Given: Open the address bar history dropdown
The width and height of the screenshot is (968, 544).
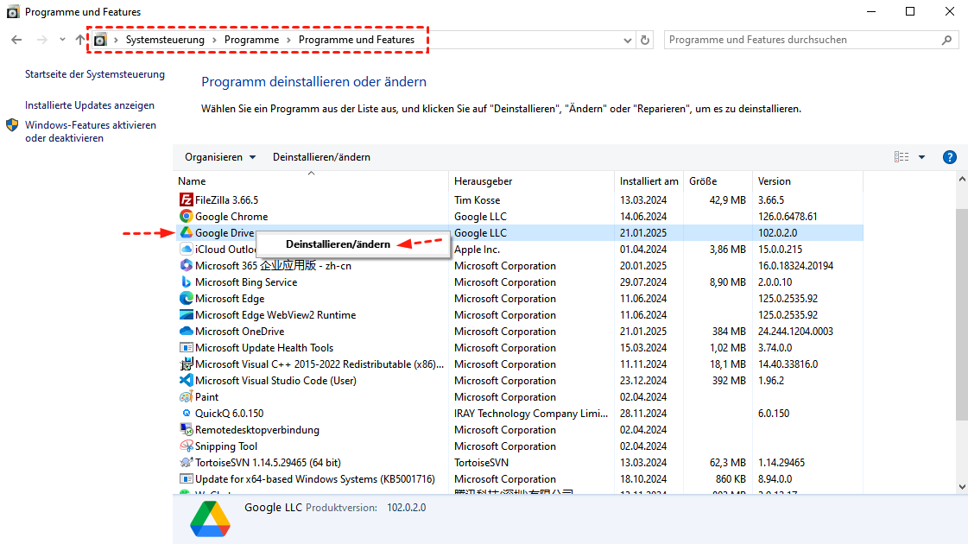Looking at the screenshot, I should point(627,40).
